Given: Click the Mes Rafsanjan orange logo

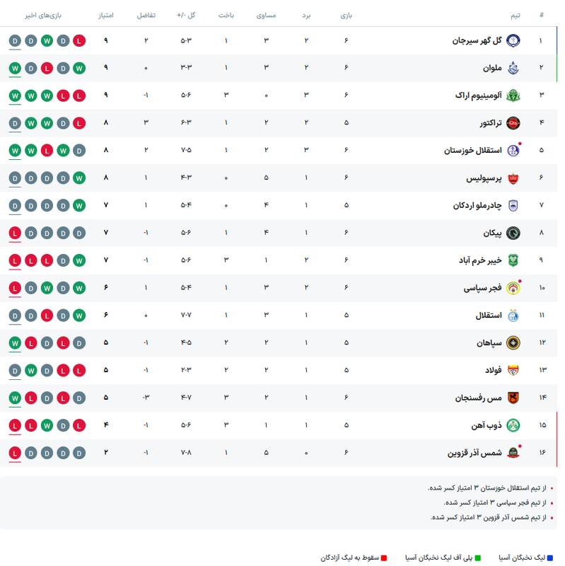Looking at the screenshot, I should (x=513, y=398).
